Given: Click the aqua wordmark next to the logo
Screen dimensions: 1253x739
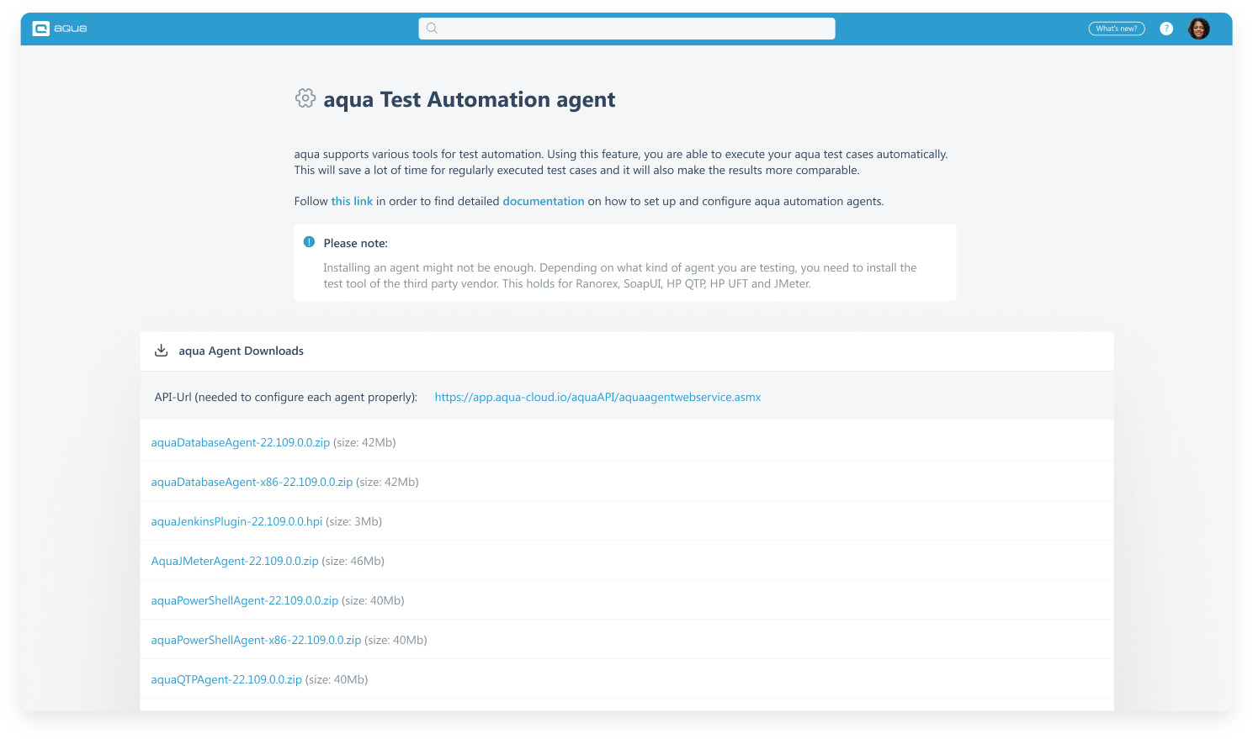Looking at the screenshot, I should click(x=70, y=28).
